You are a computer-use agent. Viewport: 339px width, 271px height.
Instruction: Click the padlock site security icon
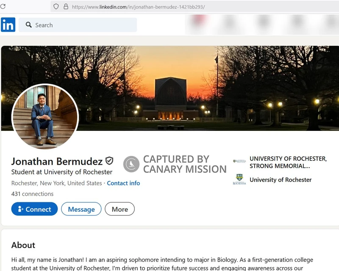(x=66, y=6)
